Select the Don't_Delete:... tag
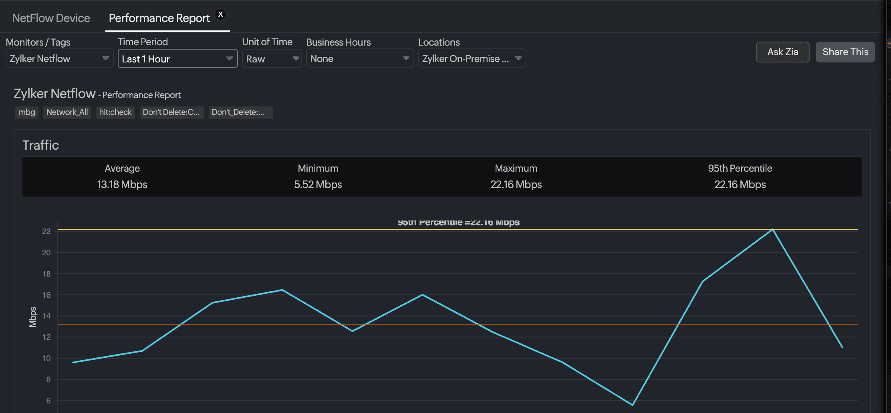Screen dimensions: 891x413 point(240,112)
